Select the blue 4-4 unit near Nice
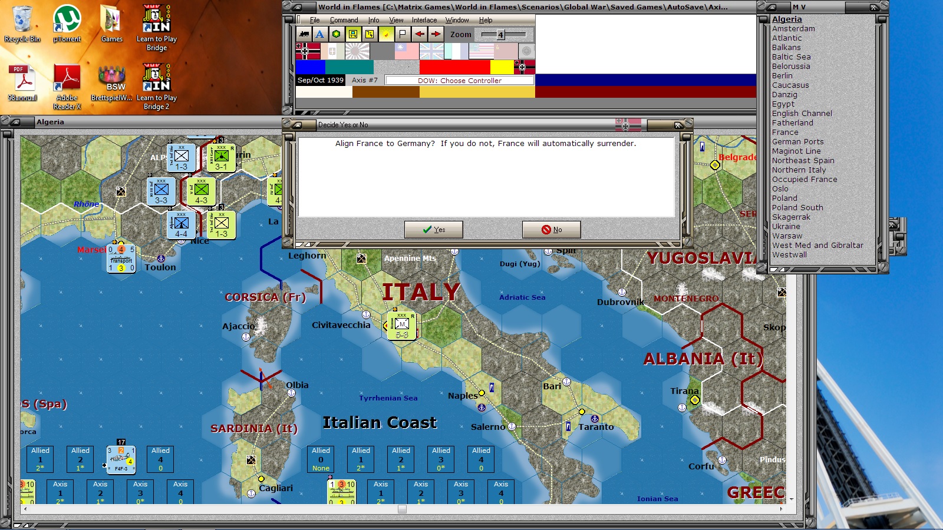Image resolution: width=943 pixels, height=530 pixels. 181,225
